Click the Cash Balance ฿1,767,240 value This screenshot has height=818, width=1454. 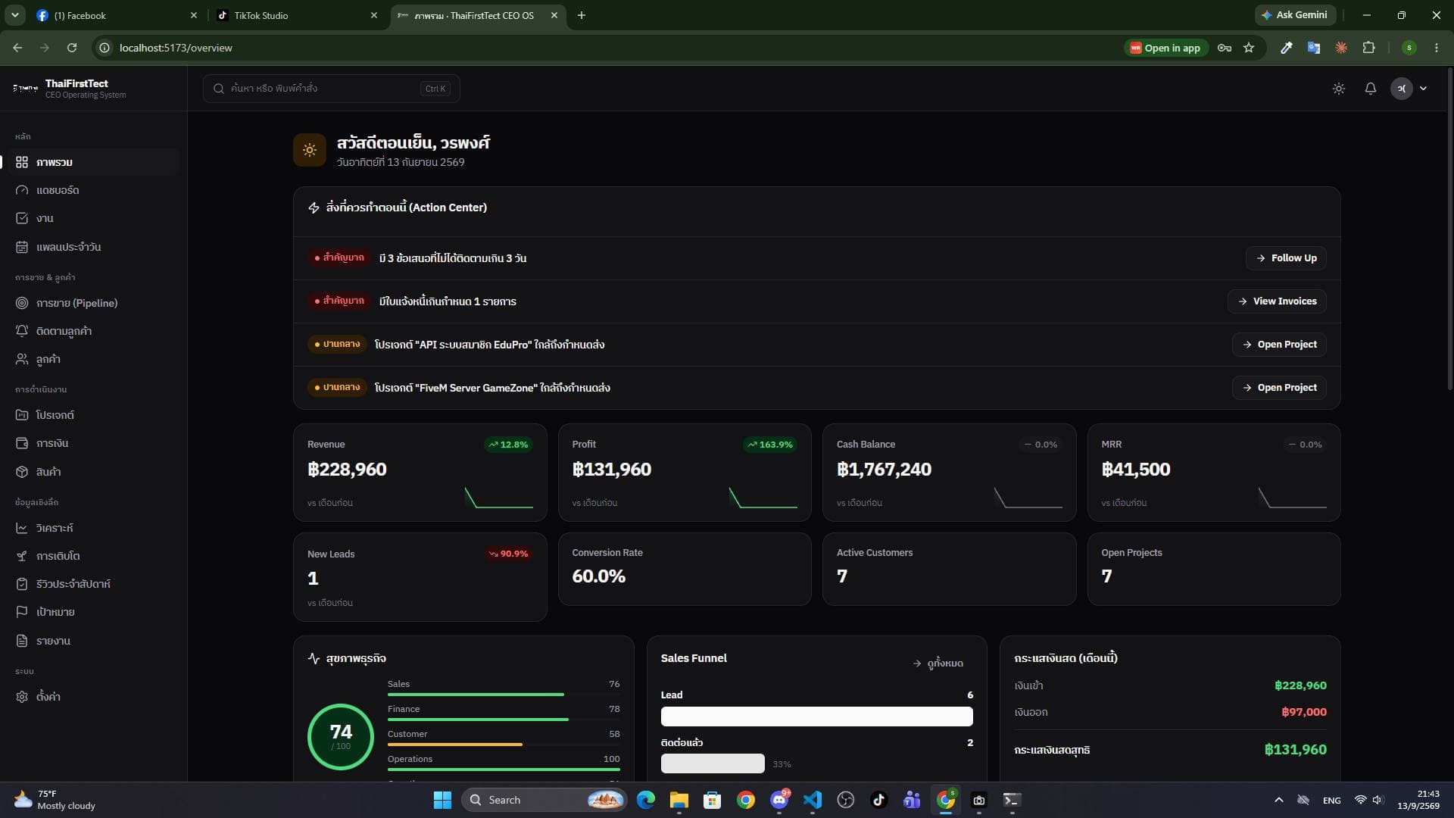(884, 470)
